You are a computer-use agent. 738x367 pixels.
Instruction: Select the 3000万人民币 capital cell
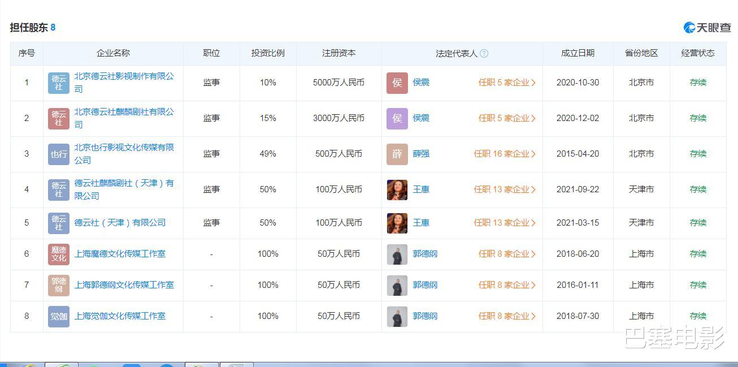point(339,118)
